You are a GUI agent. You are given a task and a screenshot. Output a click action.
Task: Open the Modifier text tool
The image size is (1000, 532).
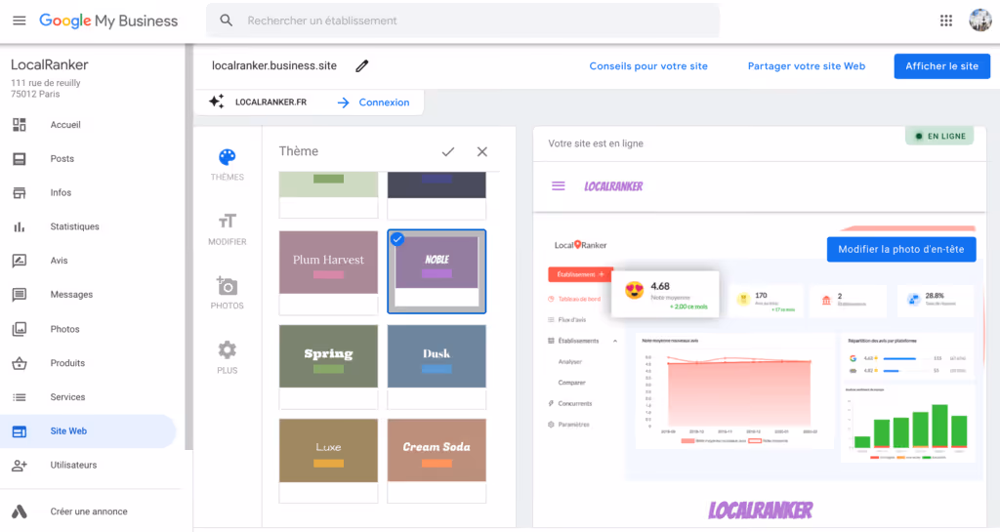(227, 228)
